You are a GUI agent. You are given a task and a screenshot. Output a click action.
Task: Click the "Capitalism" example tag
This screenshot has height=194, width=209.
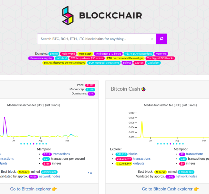click(153, 63)
